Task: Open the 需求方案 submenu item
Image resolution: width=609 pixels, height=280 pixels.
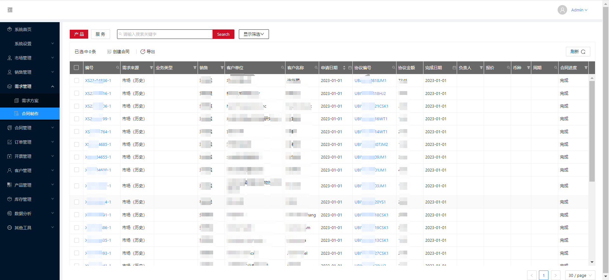Action: 30,101
